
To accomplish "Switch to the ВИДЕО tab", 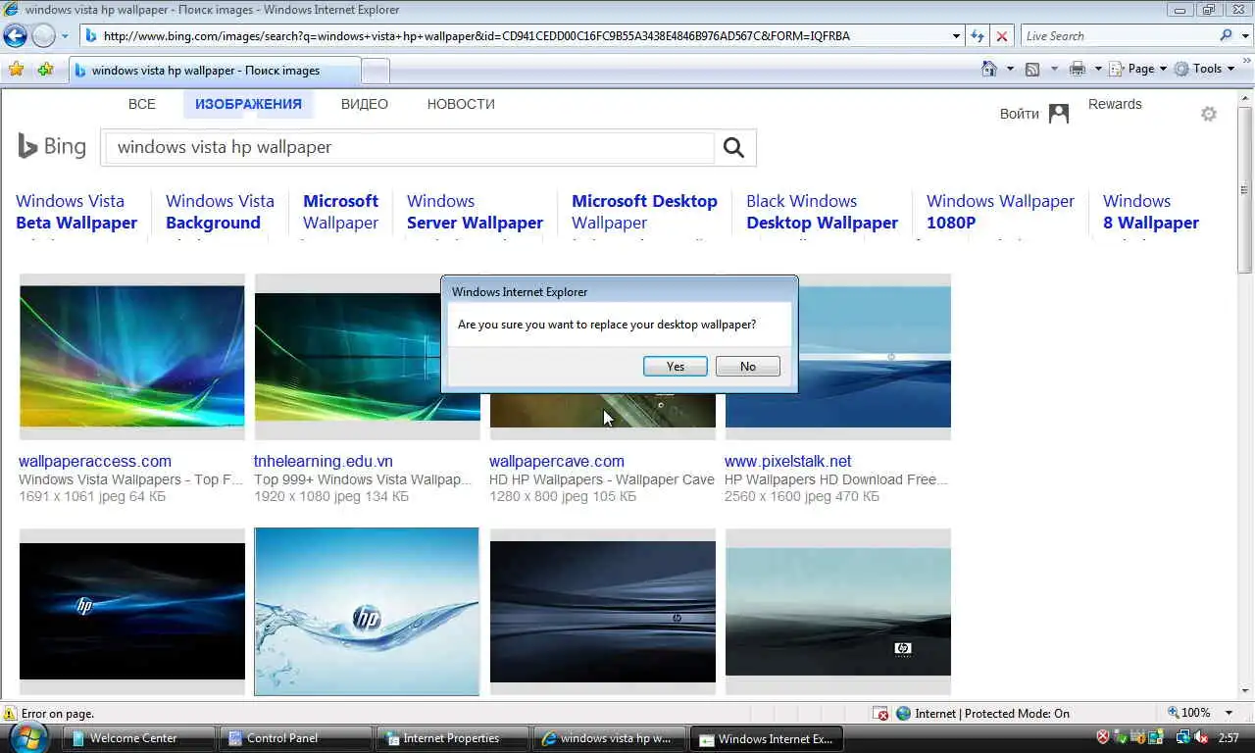I will tap(365, 104).
